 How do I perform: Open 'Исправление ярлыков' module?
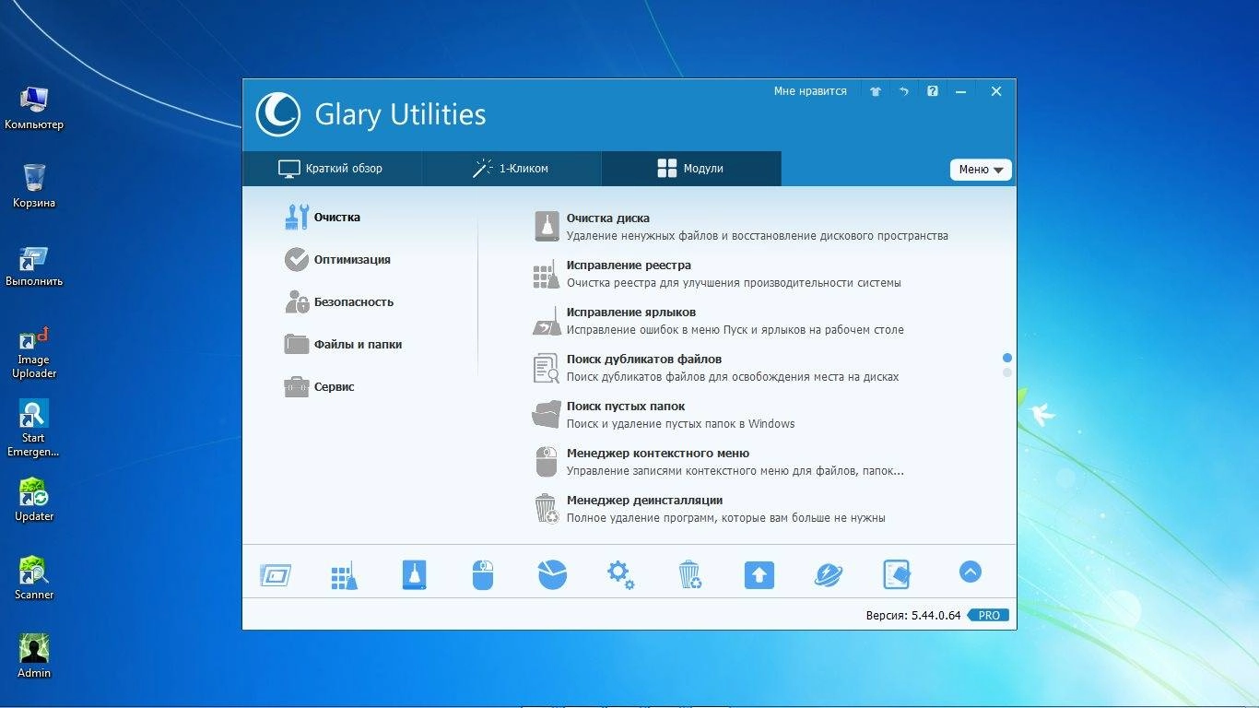719,321
